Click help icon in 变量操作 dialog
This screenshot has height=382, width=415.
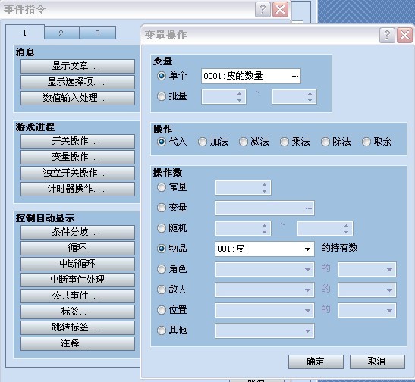tap(387, 35)
